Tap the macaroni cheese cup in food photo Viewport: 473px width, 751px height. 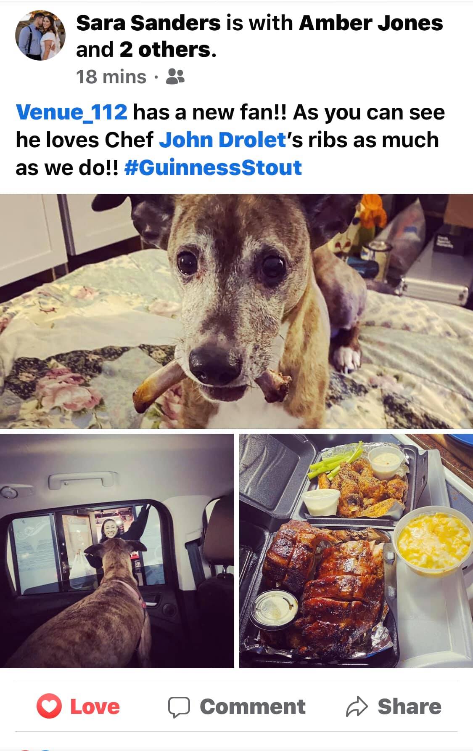click(434, 541)
